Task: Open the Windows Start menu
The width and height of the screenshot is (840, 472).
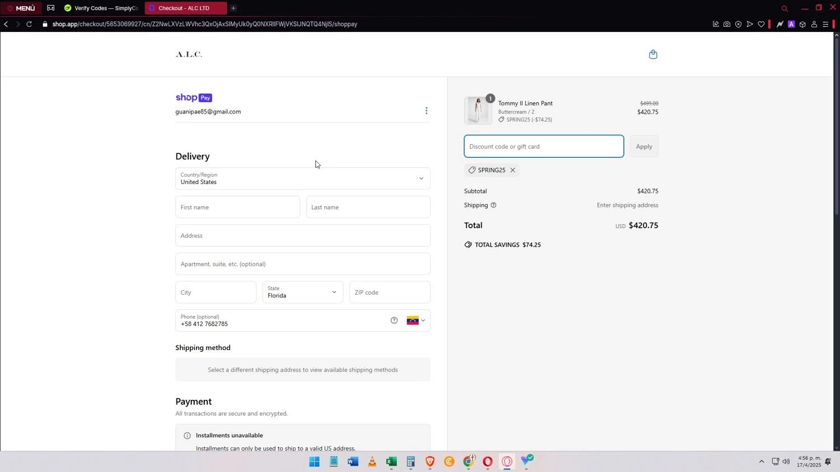Action: coord(314,462)
